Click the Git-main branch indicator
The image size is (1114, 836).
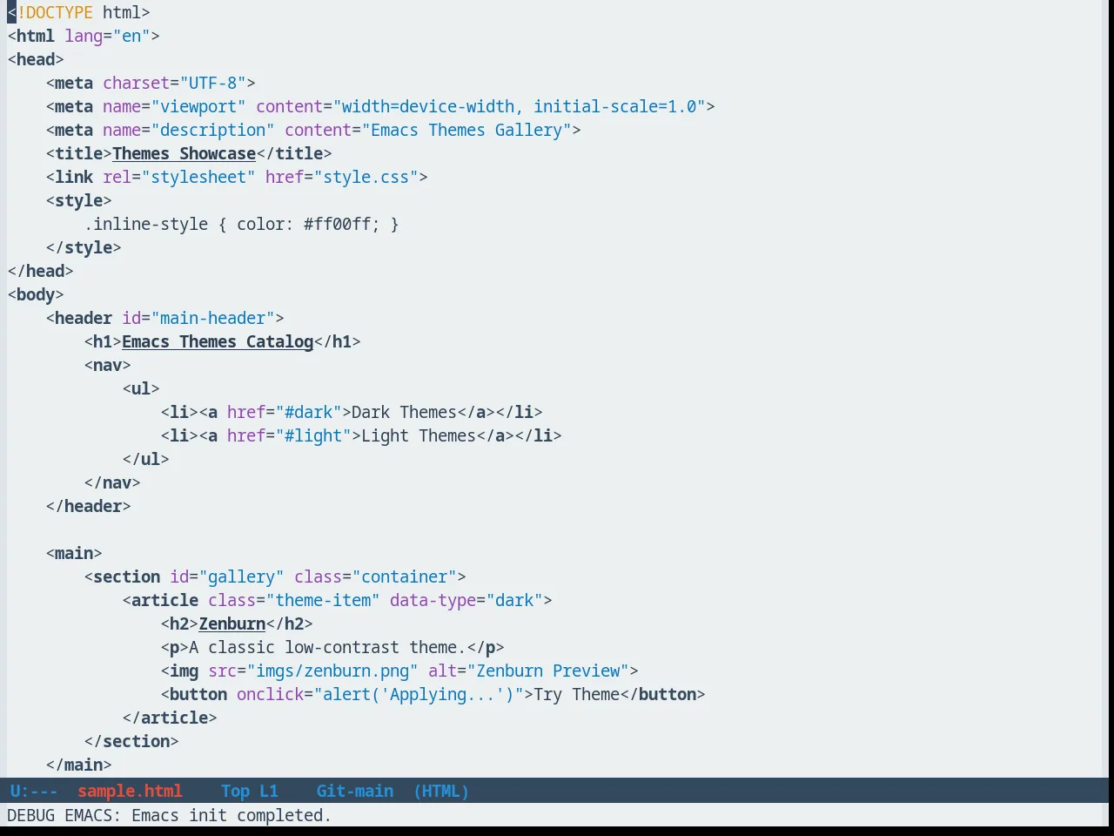(x=355, y=791)
